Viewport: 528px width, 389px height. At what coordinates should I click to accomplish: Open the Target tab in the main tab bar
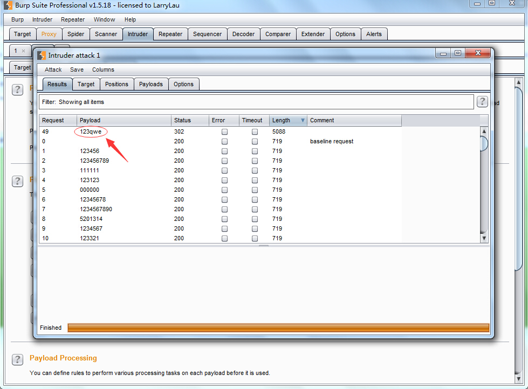tap(22, 34)
